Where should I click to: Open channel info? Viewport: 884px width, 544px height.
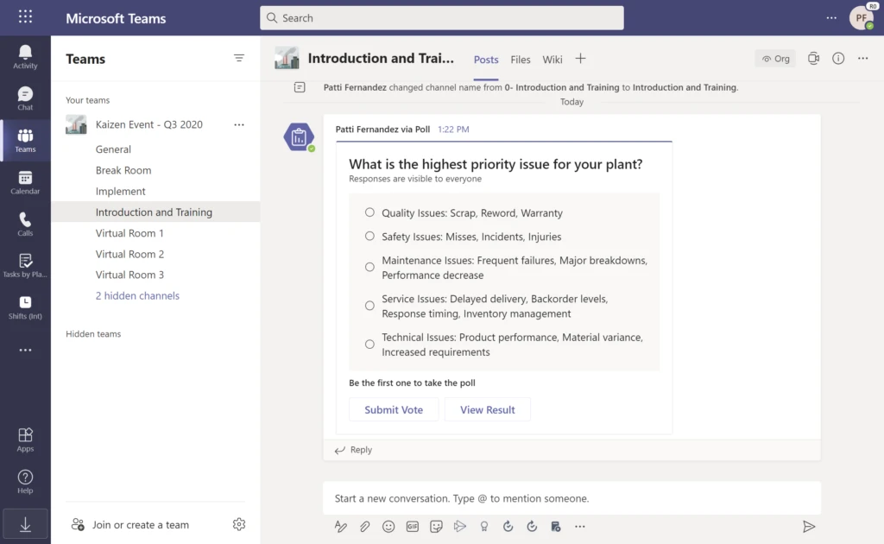tap(837, 58)
